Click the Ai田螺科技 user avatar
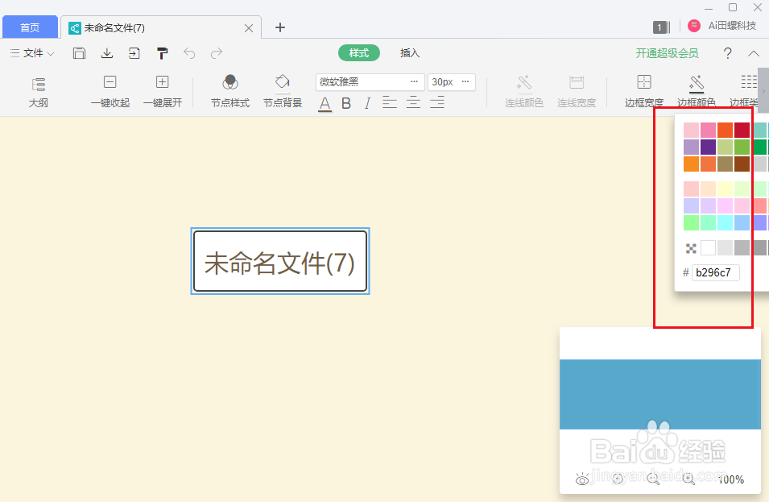769x502 pixels. pyautogui.click(x=694, y=26)
